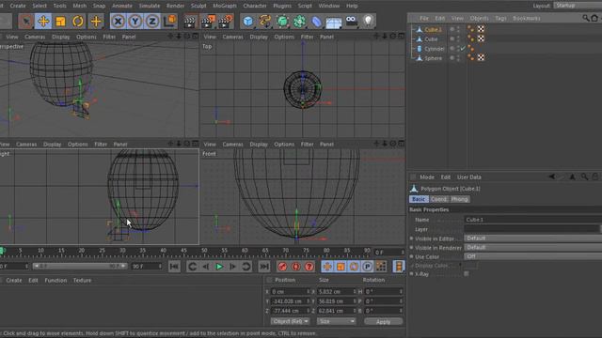The width and height of the screenshot is (602, 338).
Task: Open the Edit Render Settings icon
Action: tap(226, 21)
